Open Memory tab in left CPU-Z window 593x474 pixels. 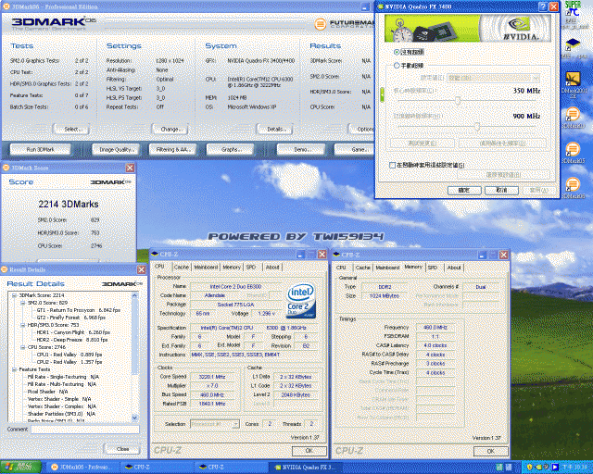coord(232,268)
